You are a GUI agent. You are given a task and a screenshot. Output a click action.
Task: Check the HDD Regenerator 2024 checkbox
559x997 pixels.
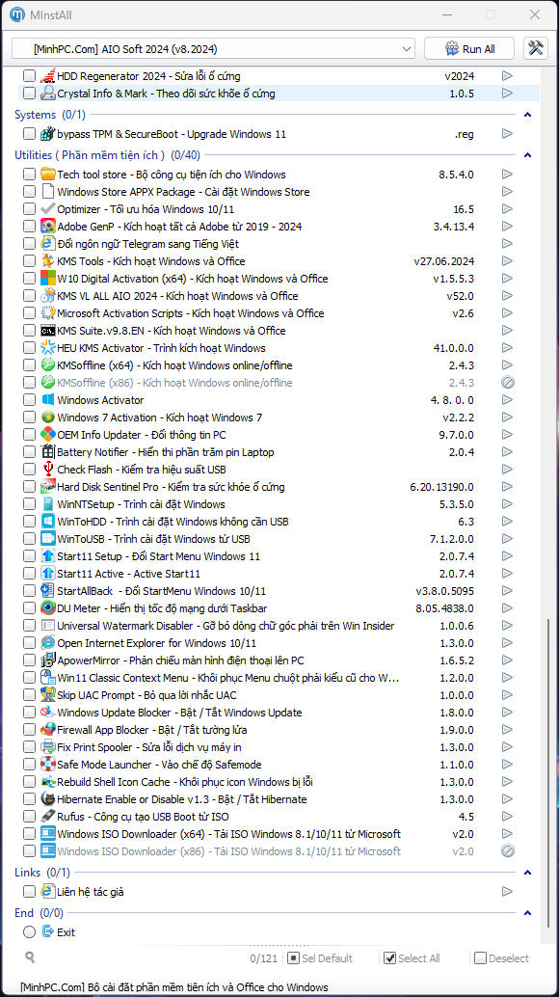click(29, 76)
